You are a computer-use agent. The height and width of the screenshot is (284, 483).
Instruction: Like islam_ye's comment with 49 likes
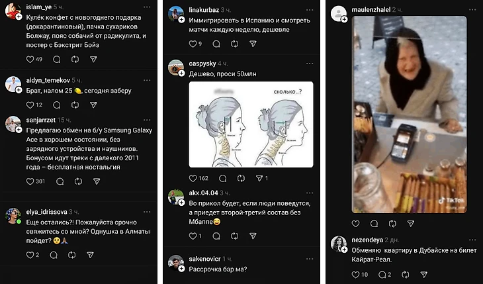30,59
